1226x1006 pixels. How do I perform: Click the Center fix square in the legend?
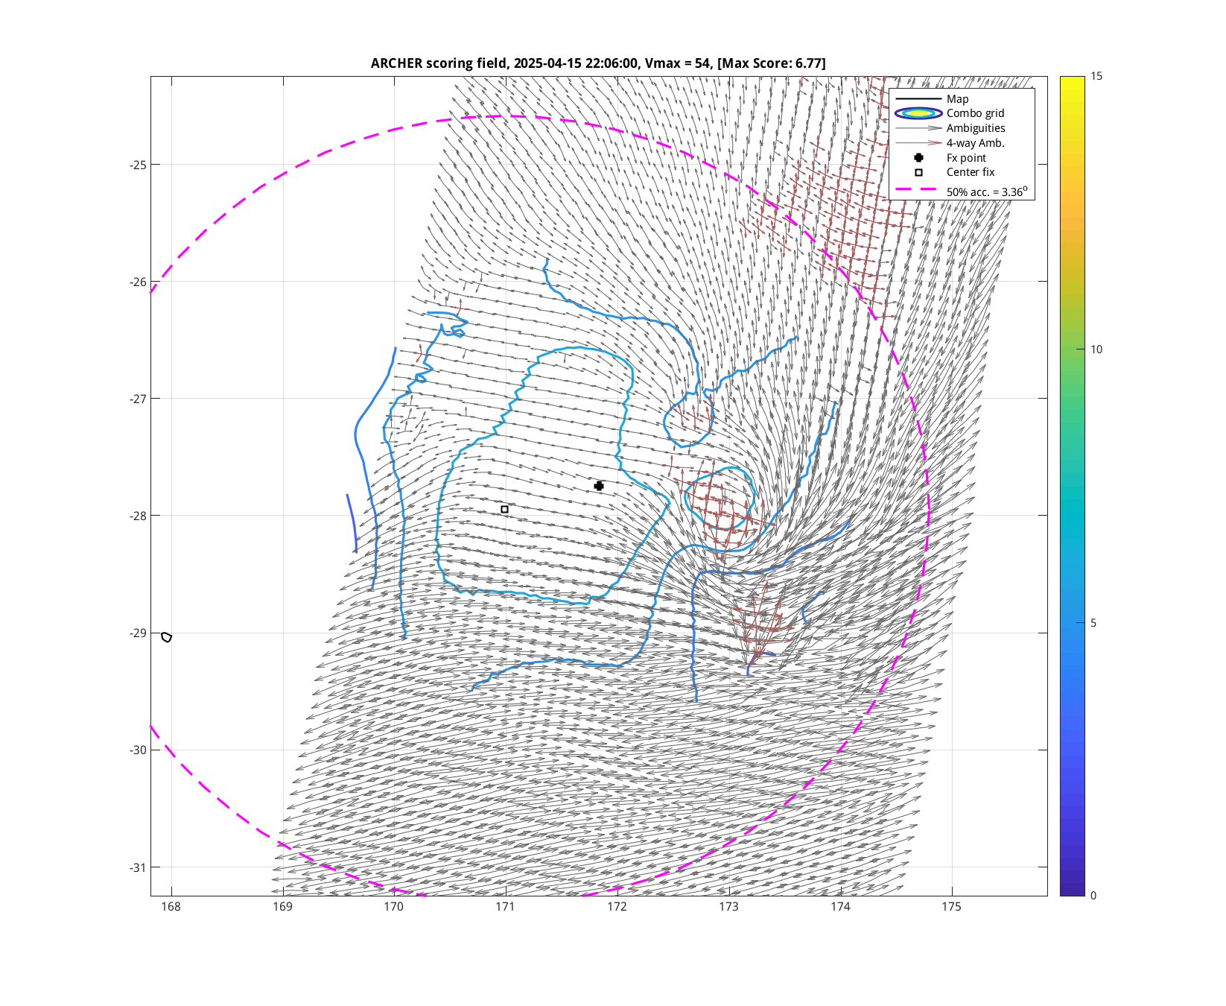[x=918, y=172]
